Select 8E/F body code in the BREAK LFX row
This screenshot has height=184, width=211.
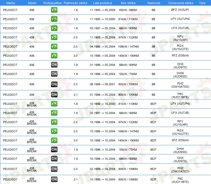[153, 113]
